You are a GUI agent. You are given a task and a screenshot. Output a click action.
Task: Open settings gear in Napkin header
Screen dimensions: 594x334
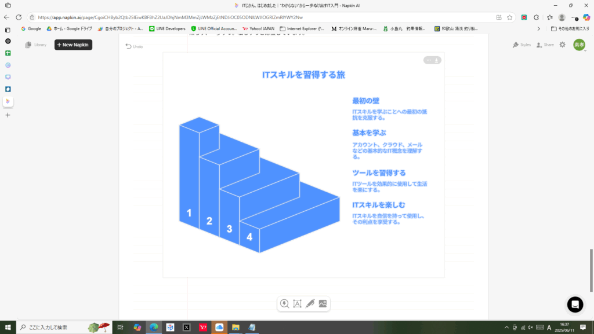coord(562,45)
